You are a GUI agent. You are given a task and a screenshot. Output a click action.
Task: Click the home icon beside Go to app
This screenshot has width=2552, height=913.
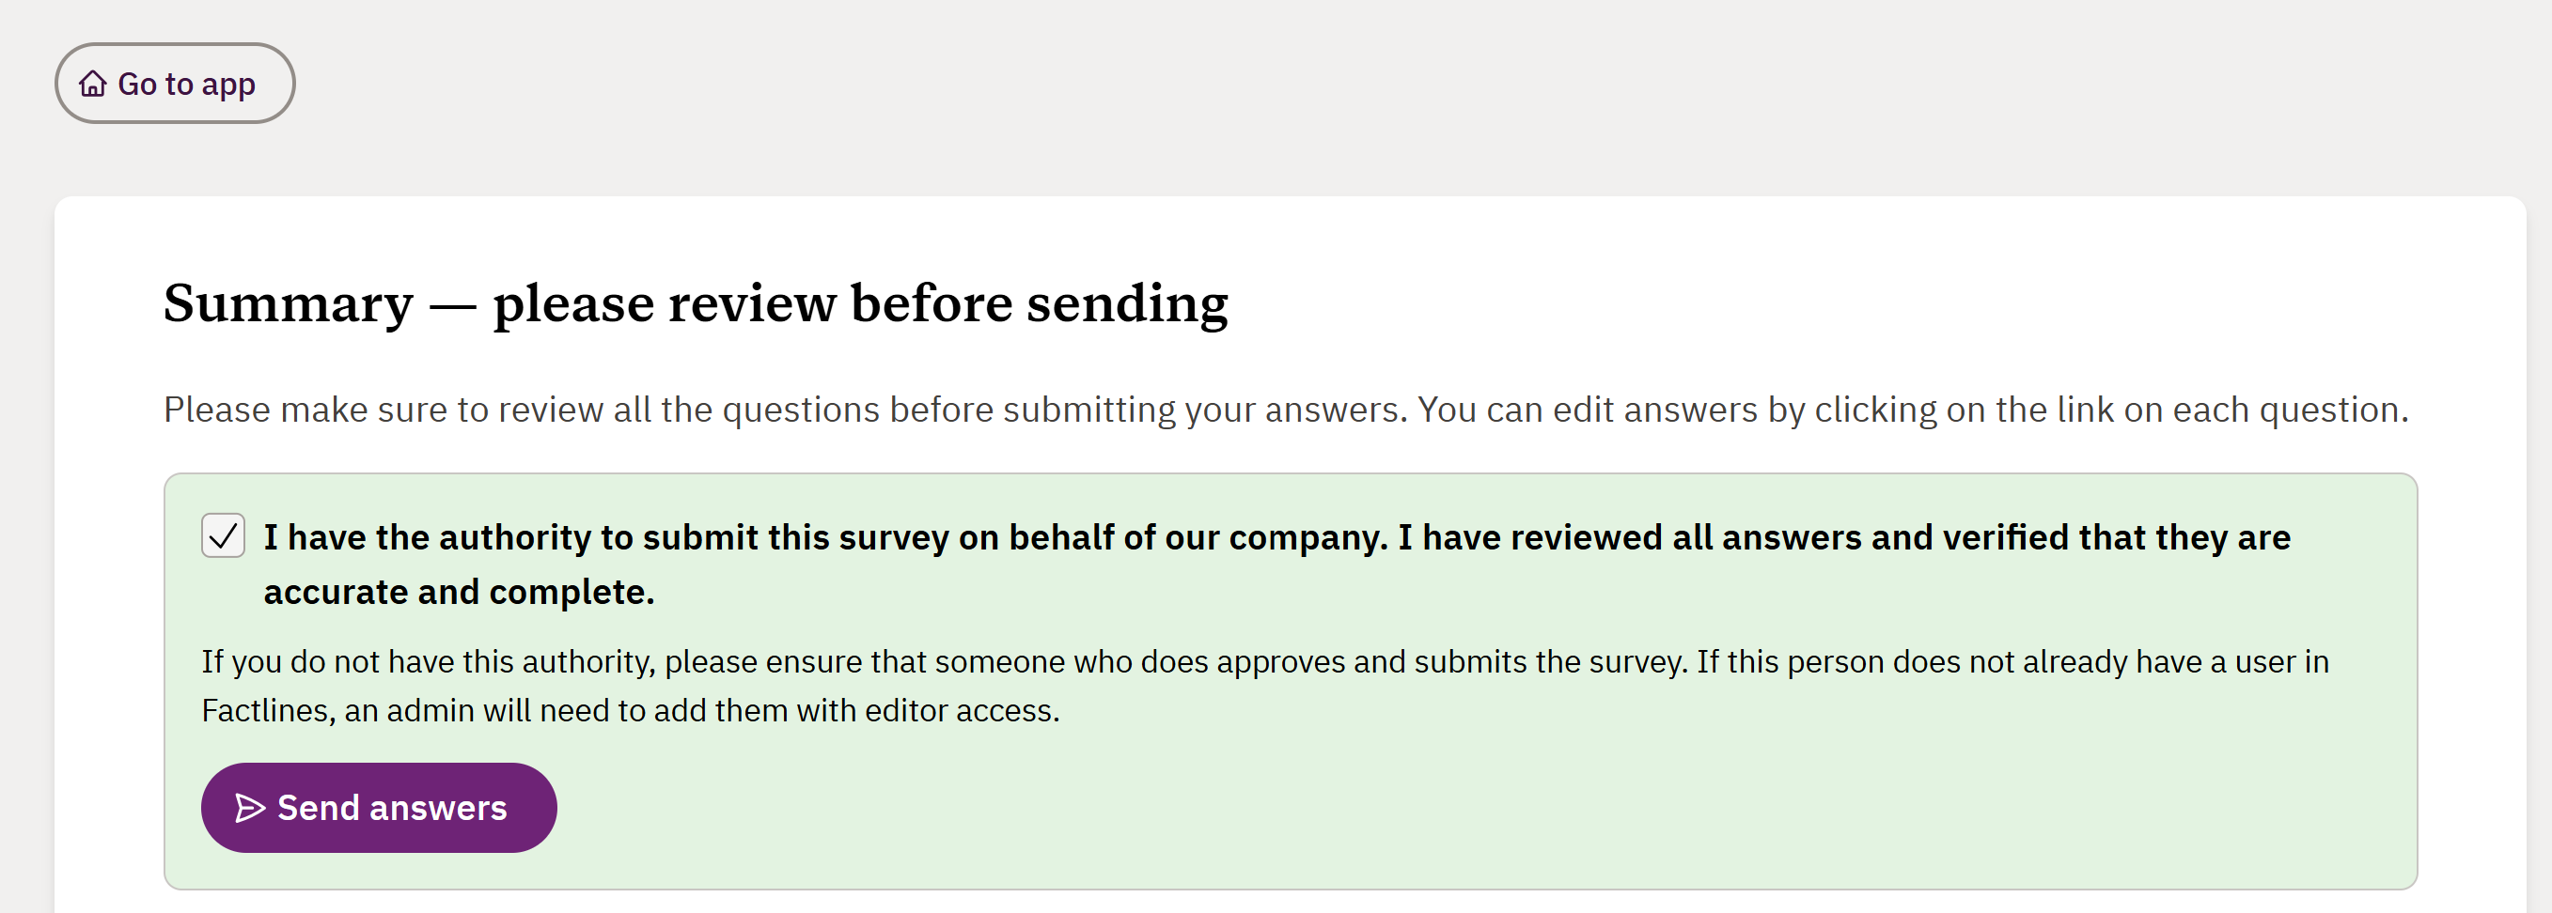[x=93, y=85]
